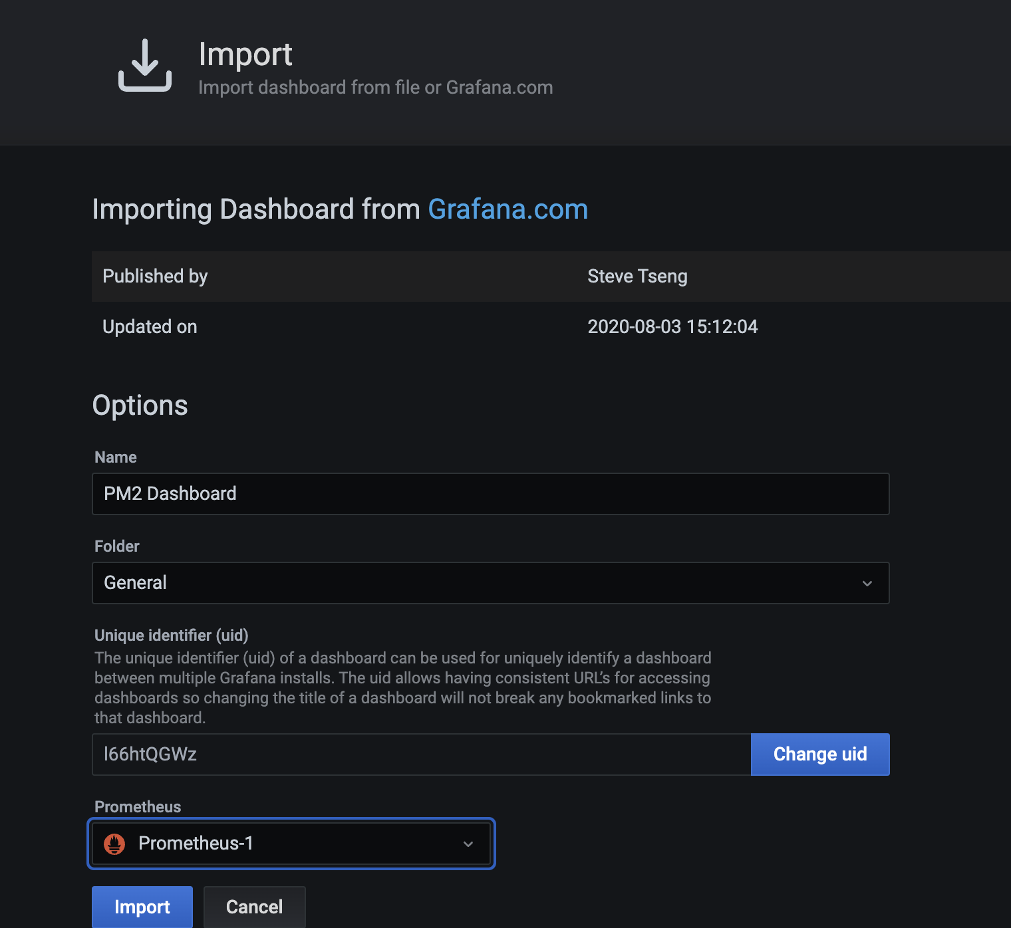Image resolution: width=1011 pixels, height=928 pixels.
Task: Click the Import page title
Action: pos(245,55)
